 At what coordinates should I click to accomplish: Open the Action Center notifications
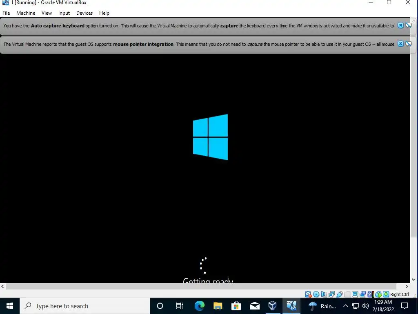(x=405, y=306)
